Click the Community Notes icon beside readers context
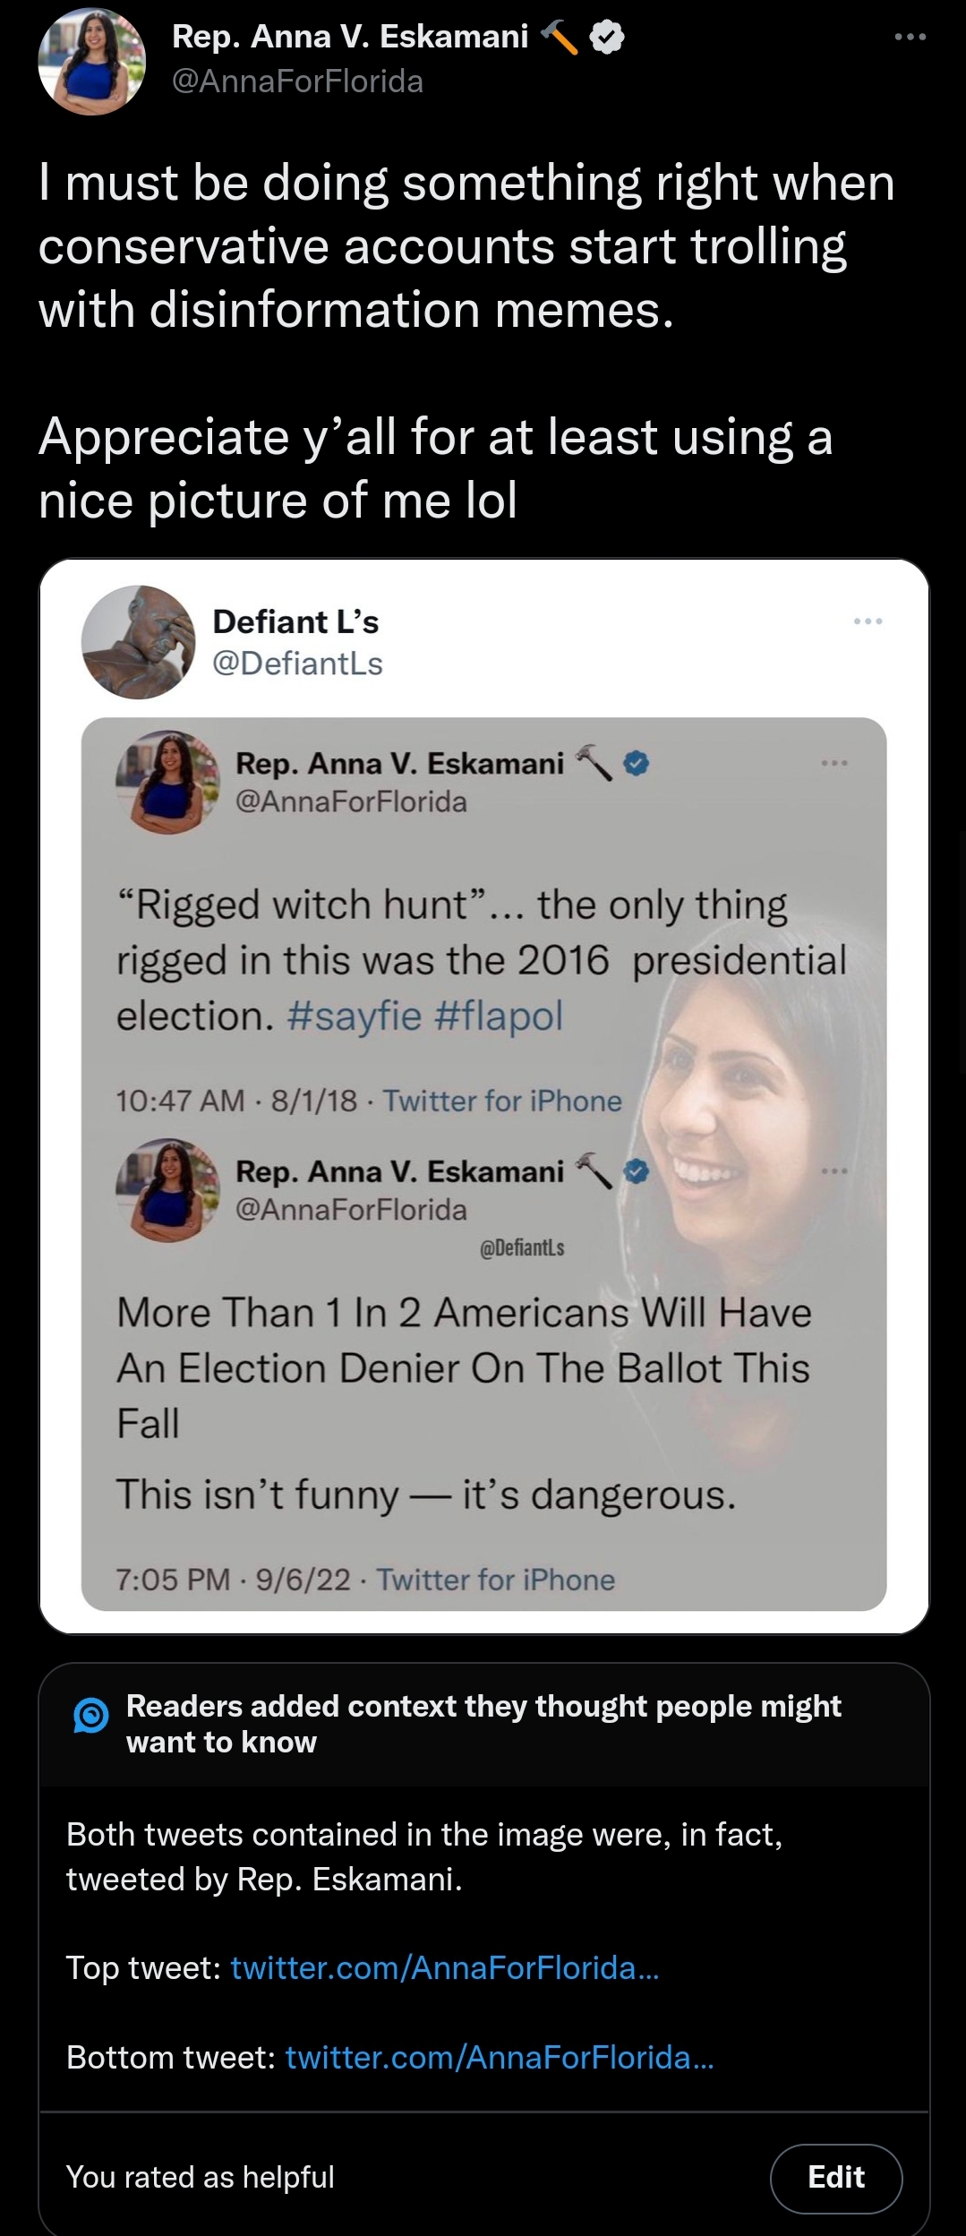This screenshot has height=2236, width=966. [90, 1716]
